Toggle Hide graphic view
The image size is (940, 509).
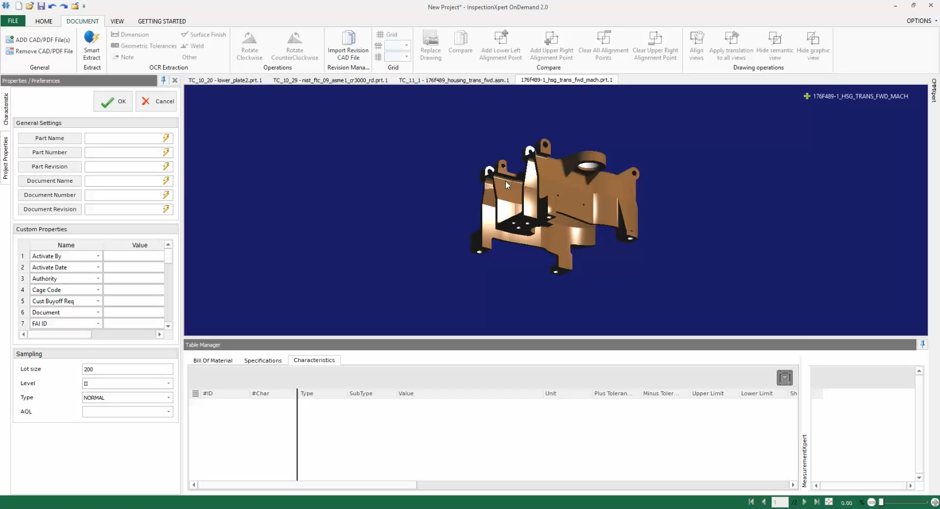pyautogui.click(x=812, y=46)
